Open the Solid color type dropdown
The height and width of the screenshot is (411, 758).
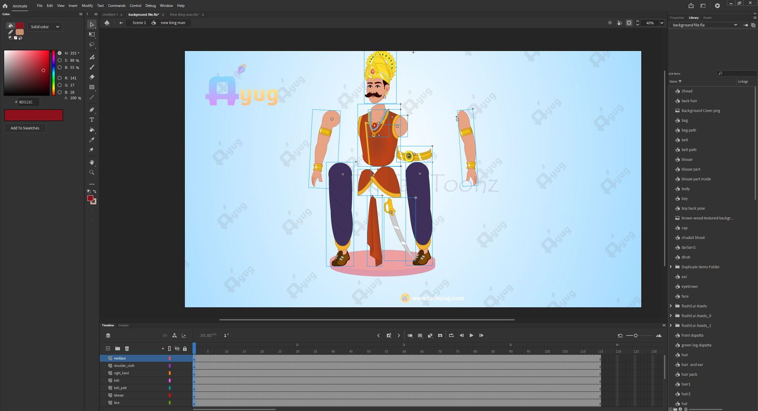coord(45,27)
